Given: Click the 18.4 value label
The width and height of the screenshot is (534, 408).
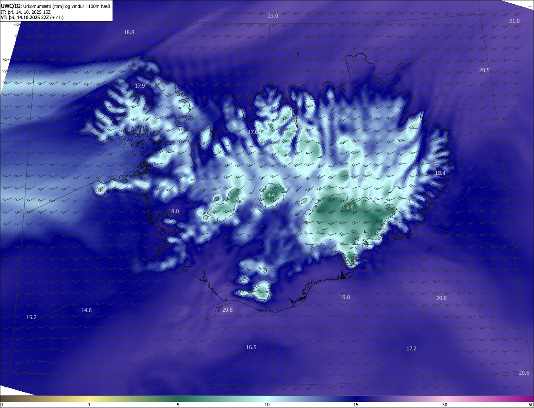Looking at the screenshot, I should (441, 173).
